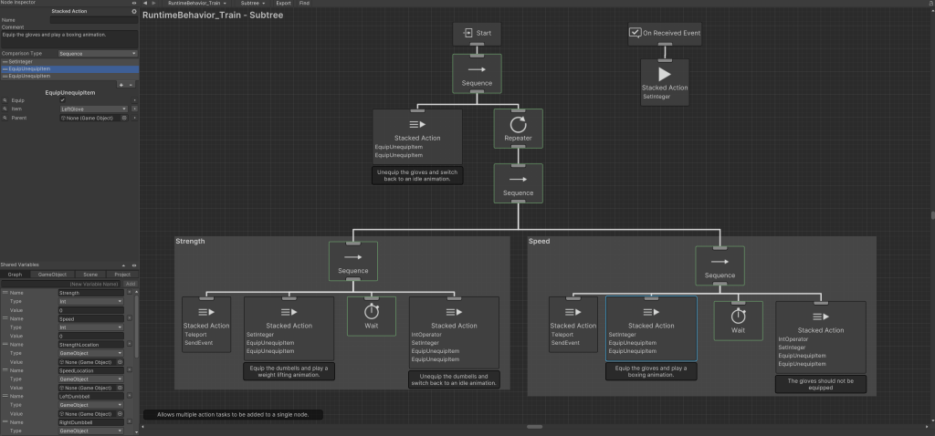
Task: Click the Add variable button
Action: coord(130,284)
